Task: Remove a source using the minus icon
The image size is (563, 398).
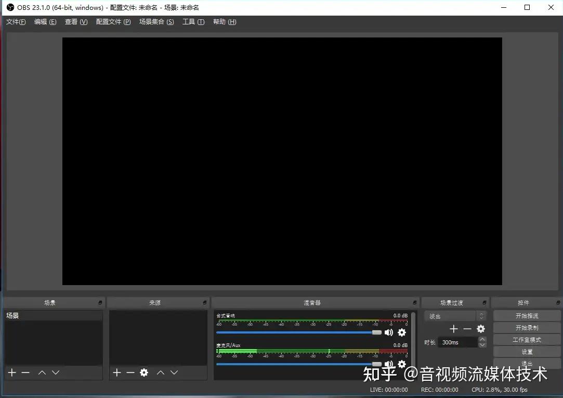Action: (130, 373)
